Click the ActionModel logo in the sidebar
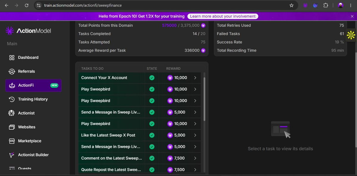Viewport: 357px width, 176px height. tap(29, 31)
